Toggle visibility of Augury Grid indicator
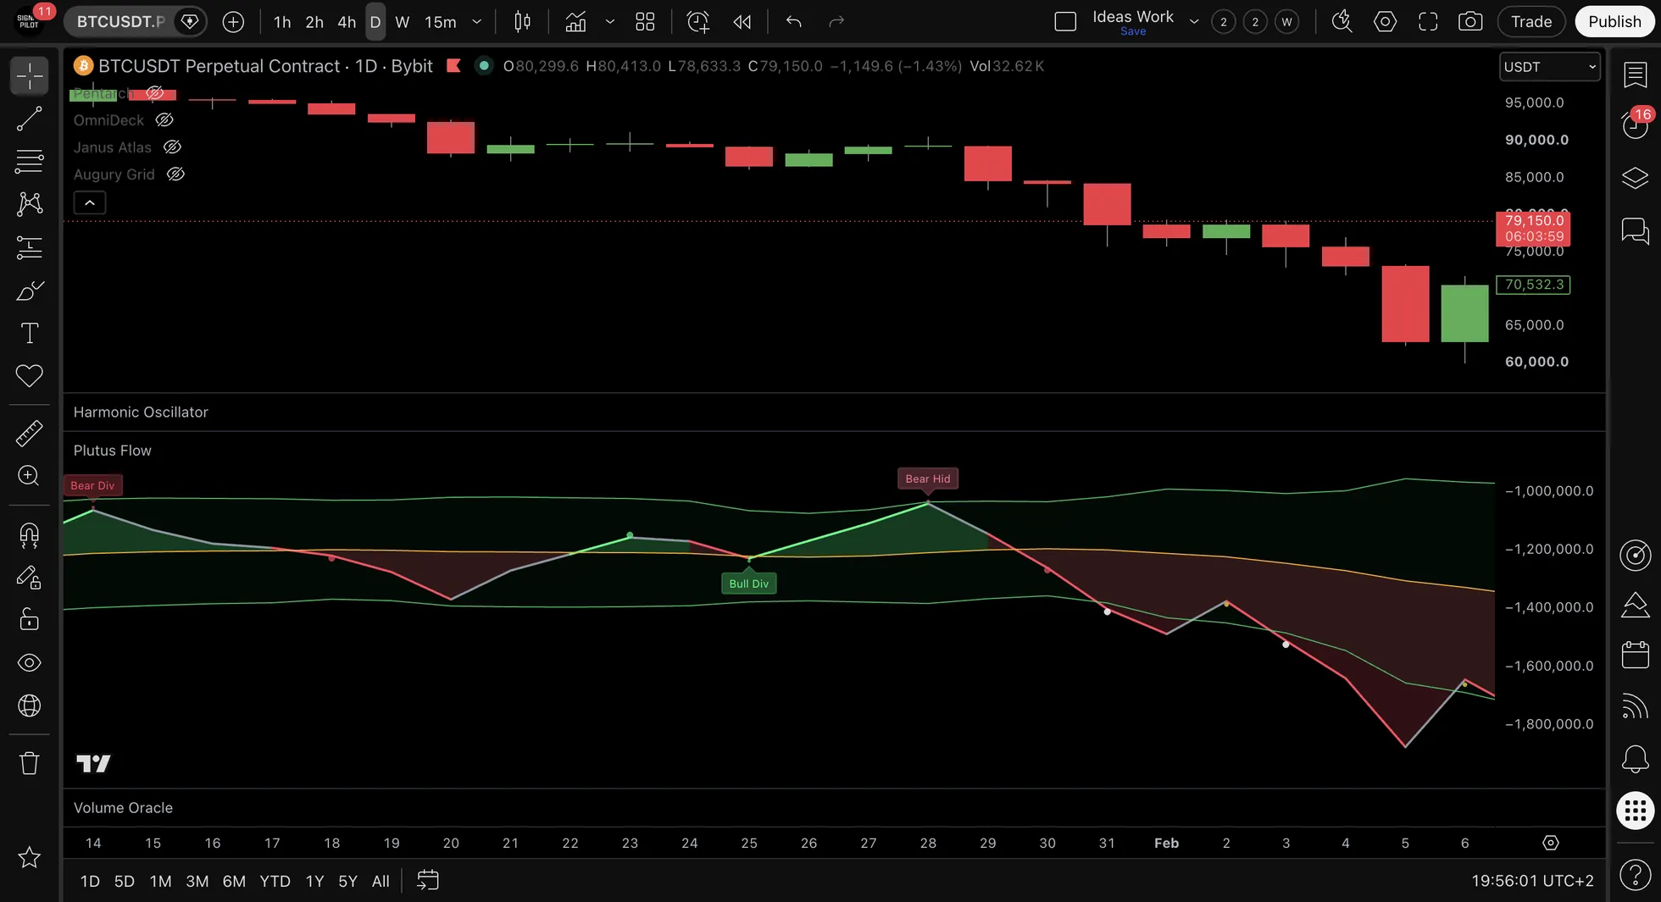The height and width of the screenshot is (902, 1661). 175,174
